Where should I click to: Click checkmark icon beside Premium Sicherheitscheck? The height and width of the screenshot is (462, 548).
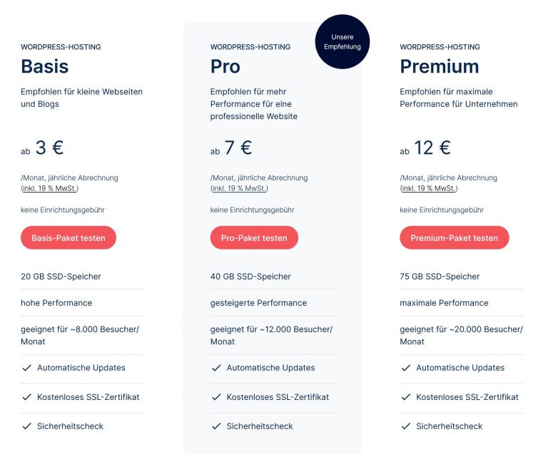coord(405,426)
